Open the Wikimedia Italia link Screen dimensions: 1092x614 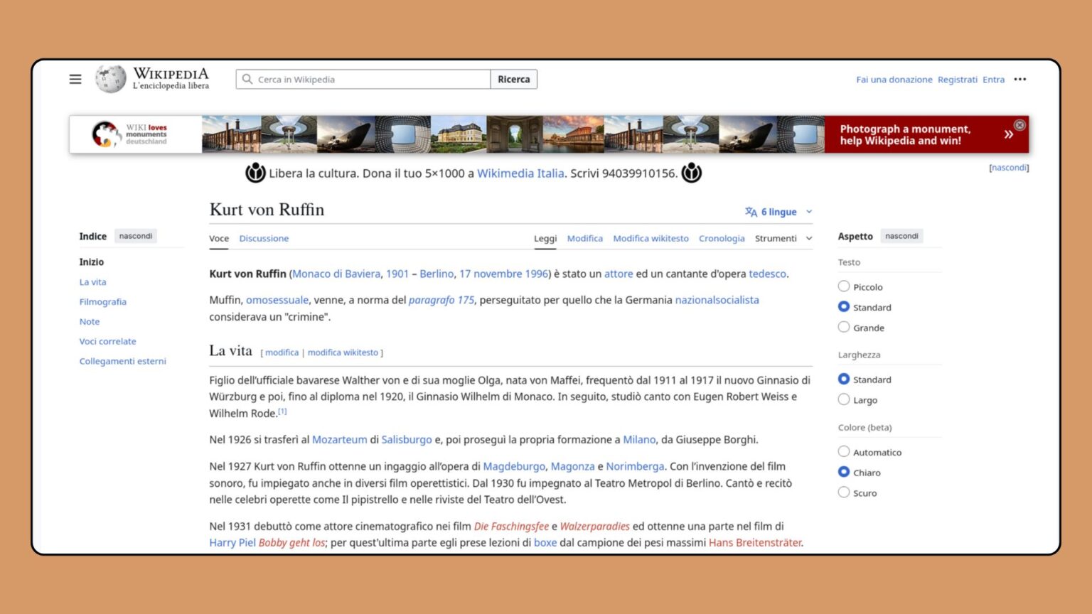pyautogui.click(x=520, y=173)
